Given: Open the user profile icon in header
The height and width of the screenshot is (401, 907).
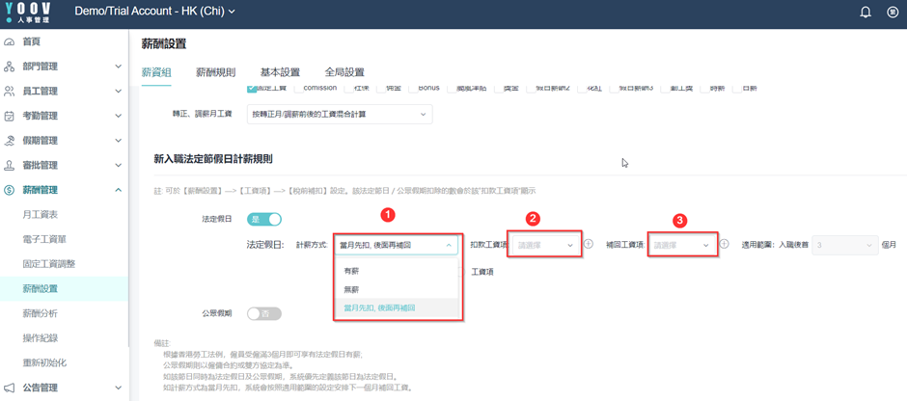Looking at the screenshot, I should click(x=893, y=12).
